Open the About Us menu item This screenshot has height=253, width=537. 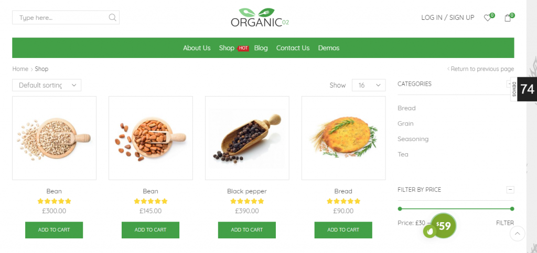[x=197, y=48]
